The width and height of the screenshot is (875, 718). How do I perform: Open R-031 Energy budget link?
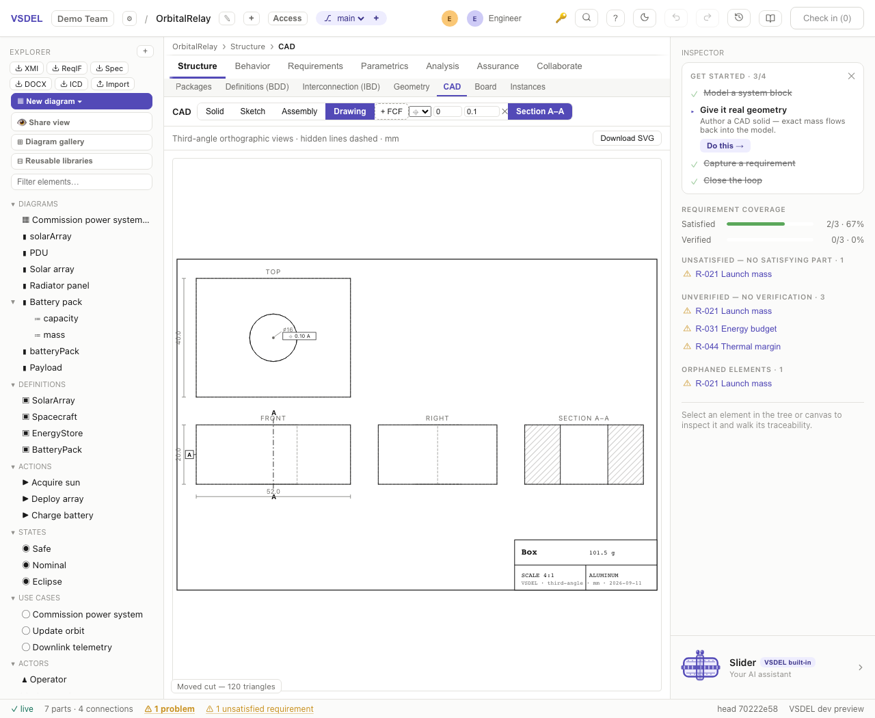tap(736, 329)
